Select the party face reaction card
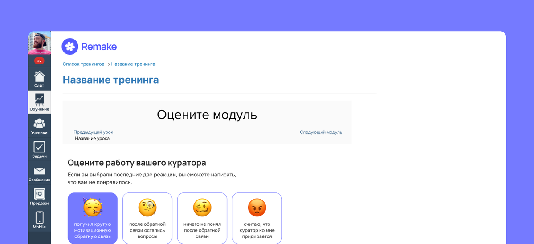This screenshot has width=534, height=244. pos(93,218)
